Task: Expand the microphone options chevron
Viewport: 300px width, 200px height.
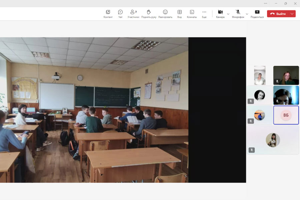Action: (x=247, y=14)
